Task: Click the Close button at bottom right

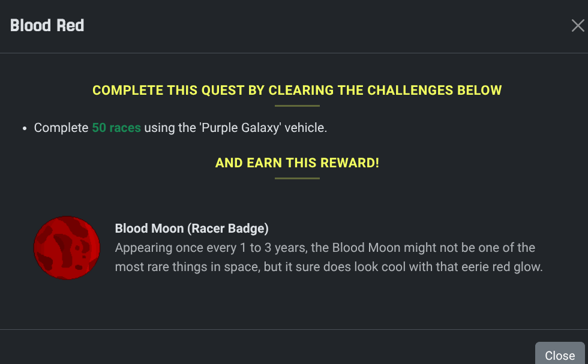Action: click(x=559, y=354)
